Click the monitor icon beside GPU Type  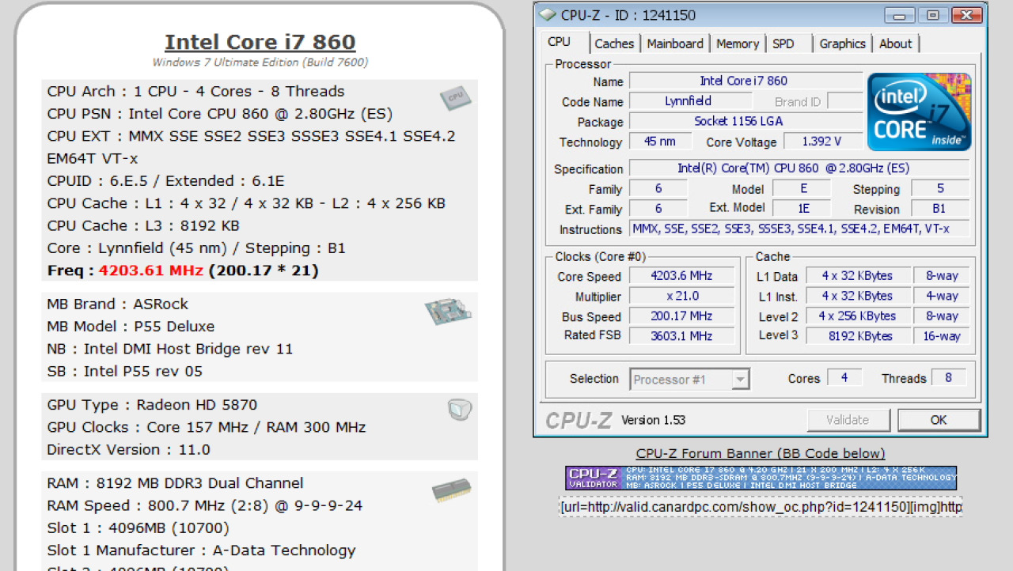[459, 410]
